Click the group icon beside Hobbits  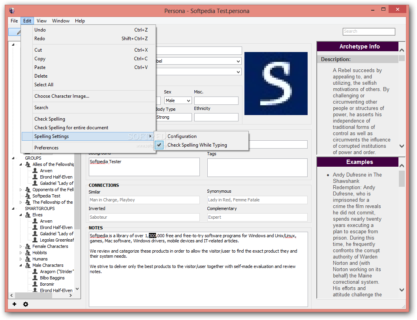click(28, 253)
